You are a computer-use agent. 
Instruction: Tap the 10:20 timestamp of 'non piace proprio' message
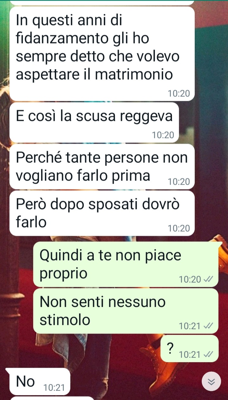[190, 279]
